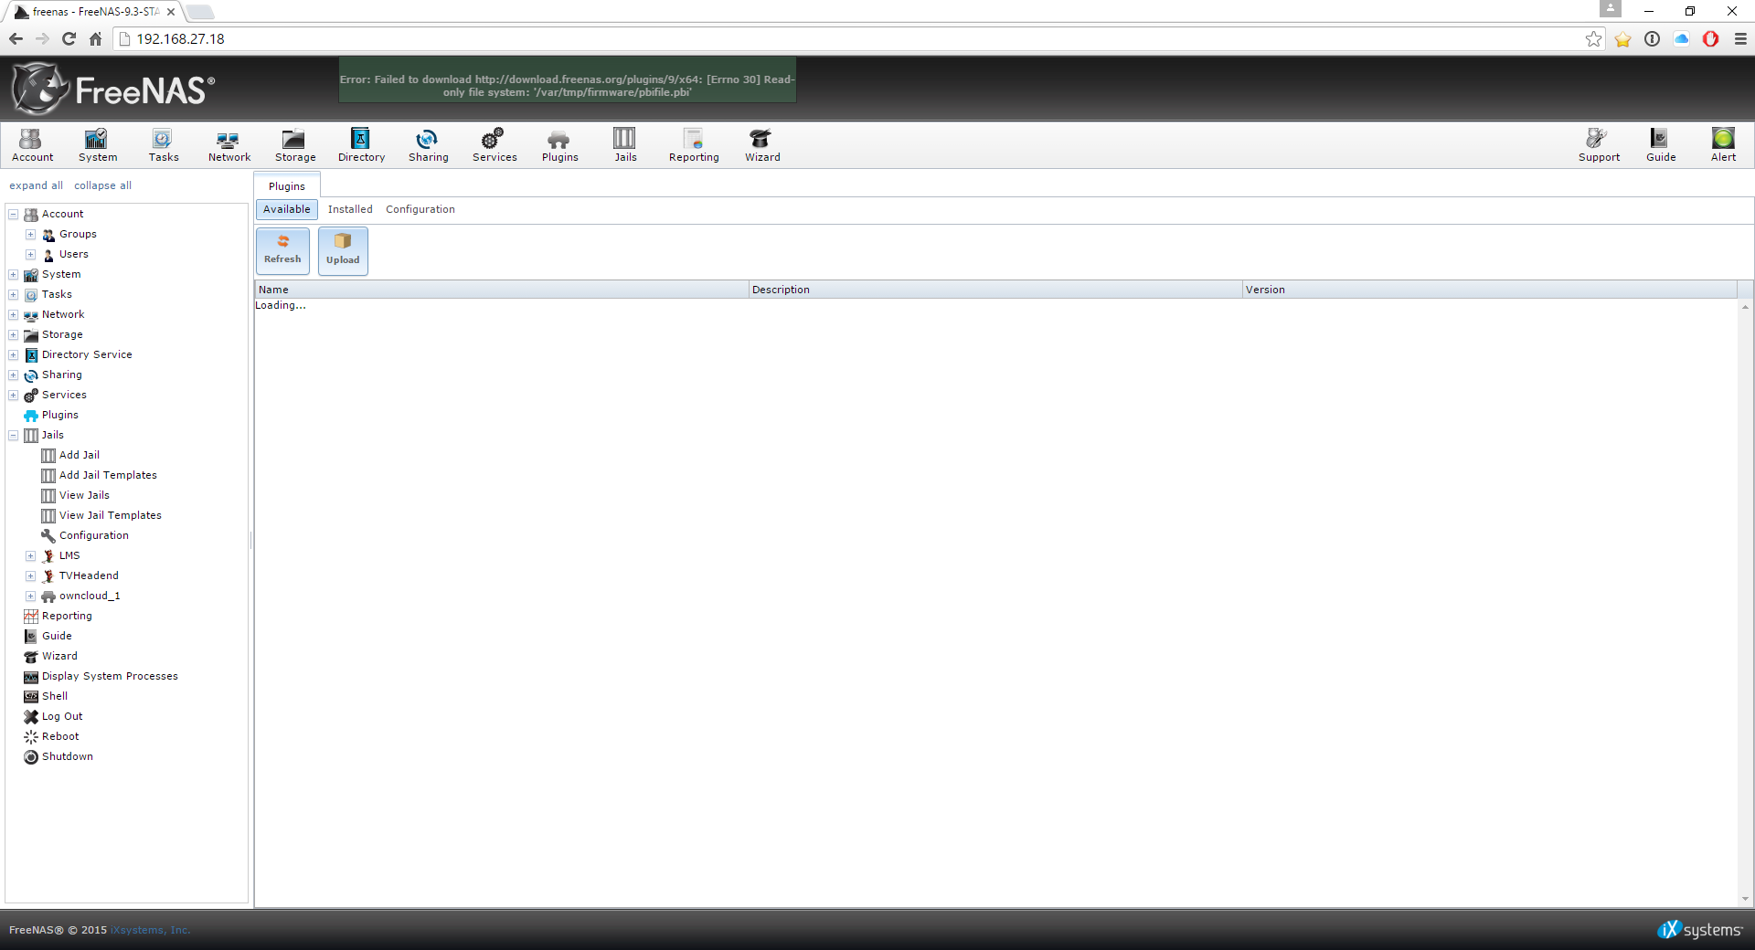Viewport: 1755px width, 950px height.
Task: Open the browser hamburger menu
Action: [x=1740, y=38]
